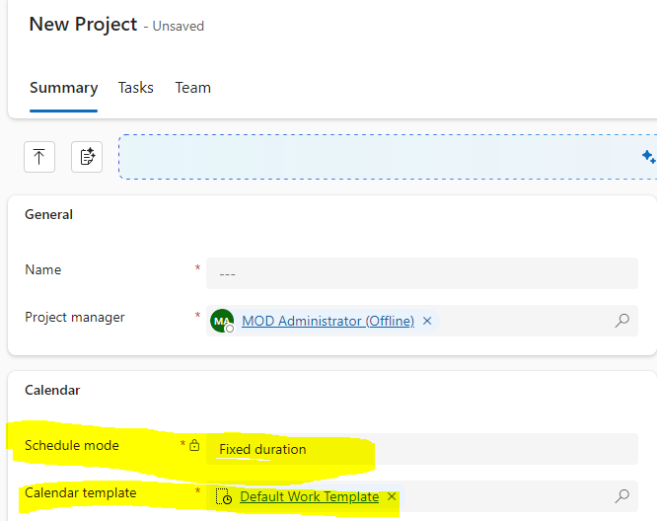The width and height of the screenshot is (657, 521).
Task: Remove Default Work Template selection
Action: coord(392,496)
